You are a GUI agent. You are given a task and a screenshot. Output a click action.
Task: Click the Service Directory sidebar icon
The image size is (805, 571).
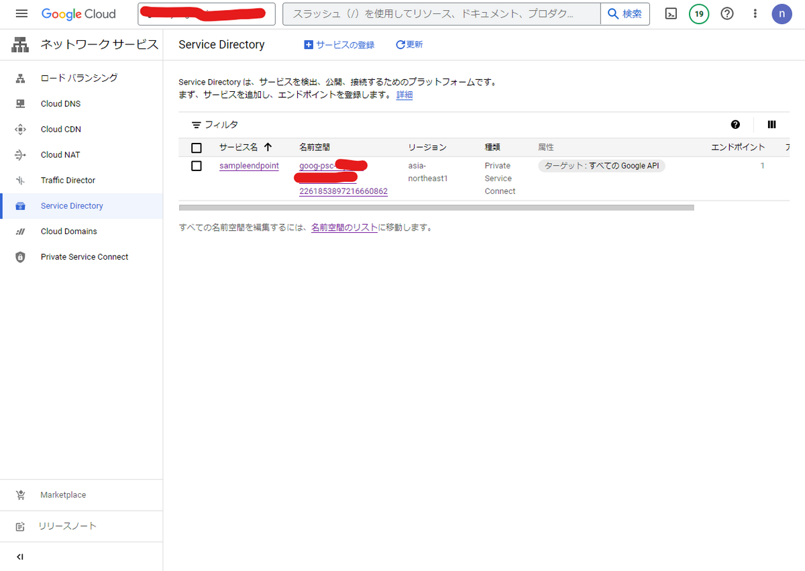[x=20, y=206]
